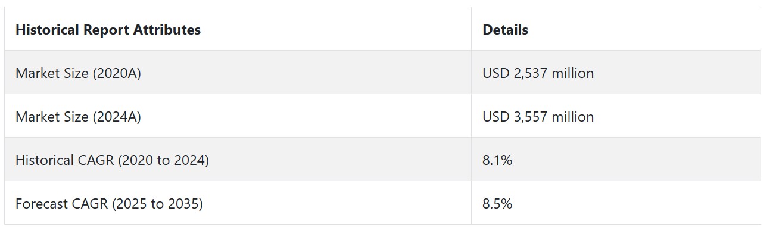Click the Forecast CAGR (2025 to 2035) label
The height and width of the screenshot is (227, 776).
[109, 204]
